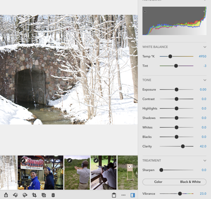Click the pencil badge on the rifle shooter thumbnail
Screen dimensions: 211x199
(96, 161)
